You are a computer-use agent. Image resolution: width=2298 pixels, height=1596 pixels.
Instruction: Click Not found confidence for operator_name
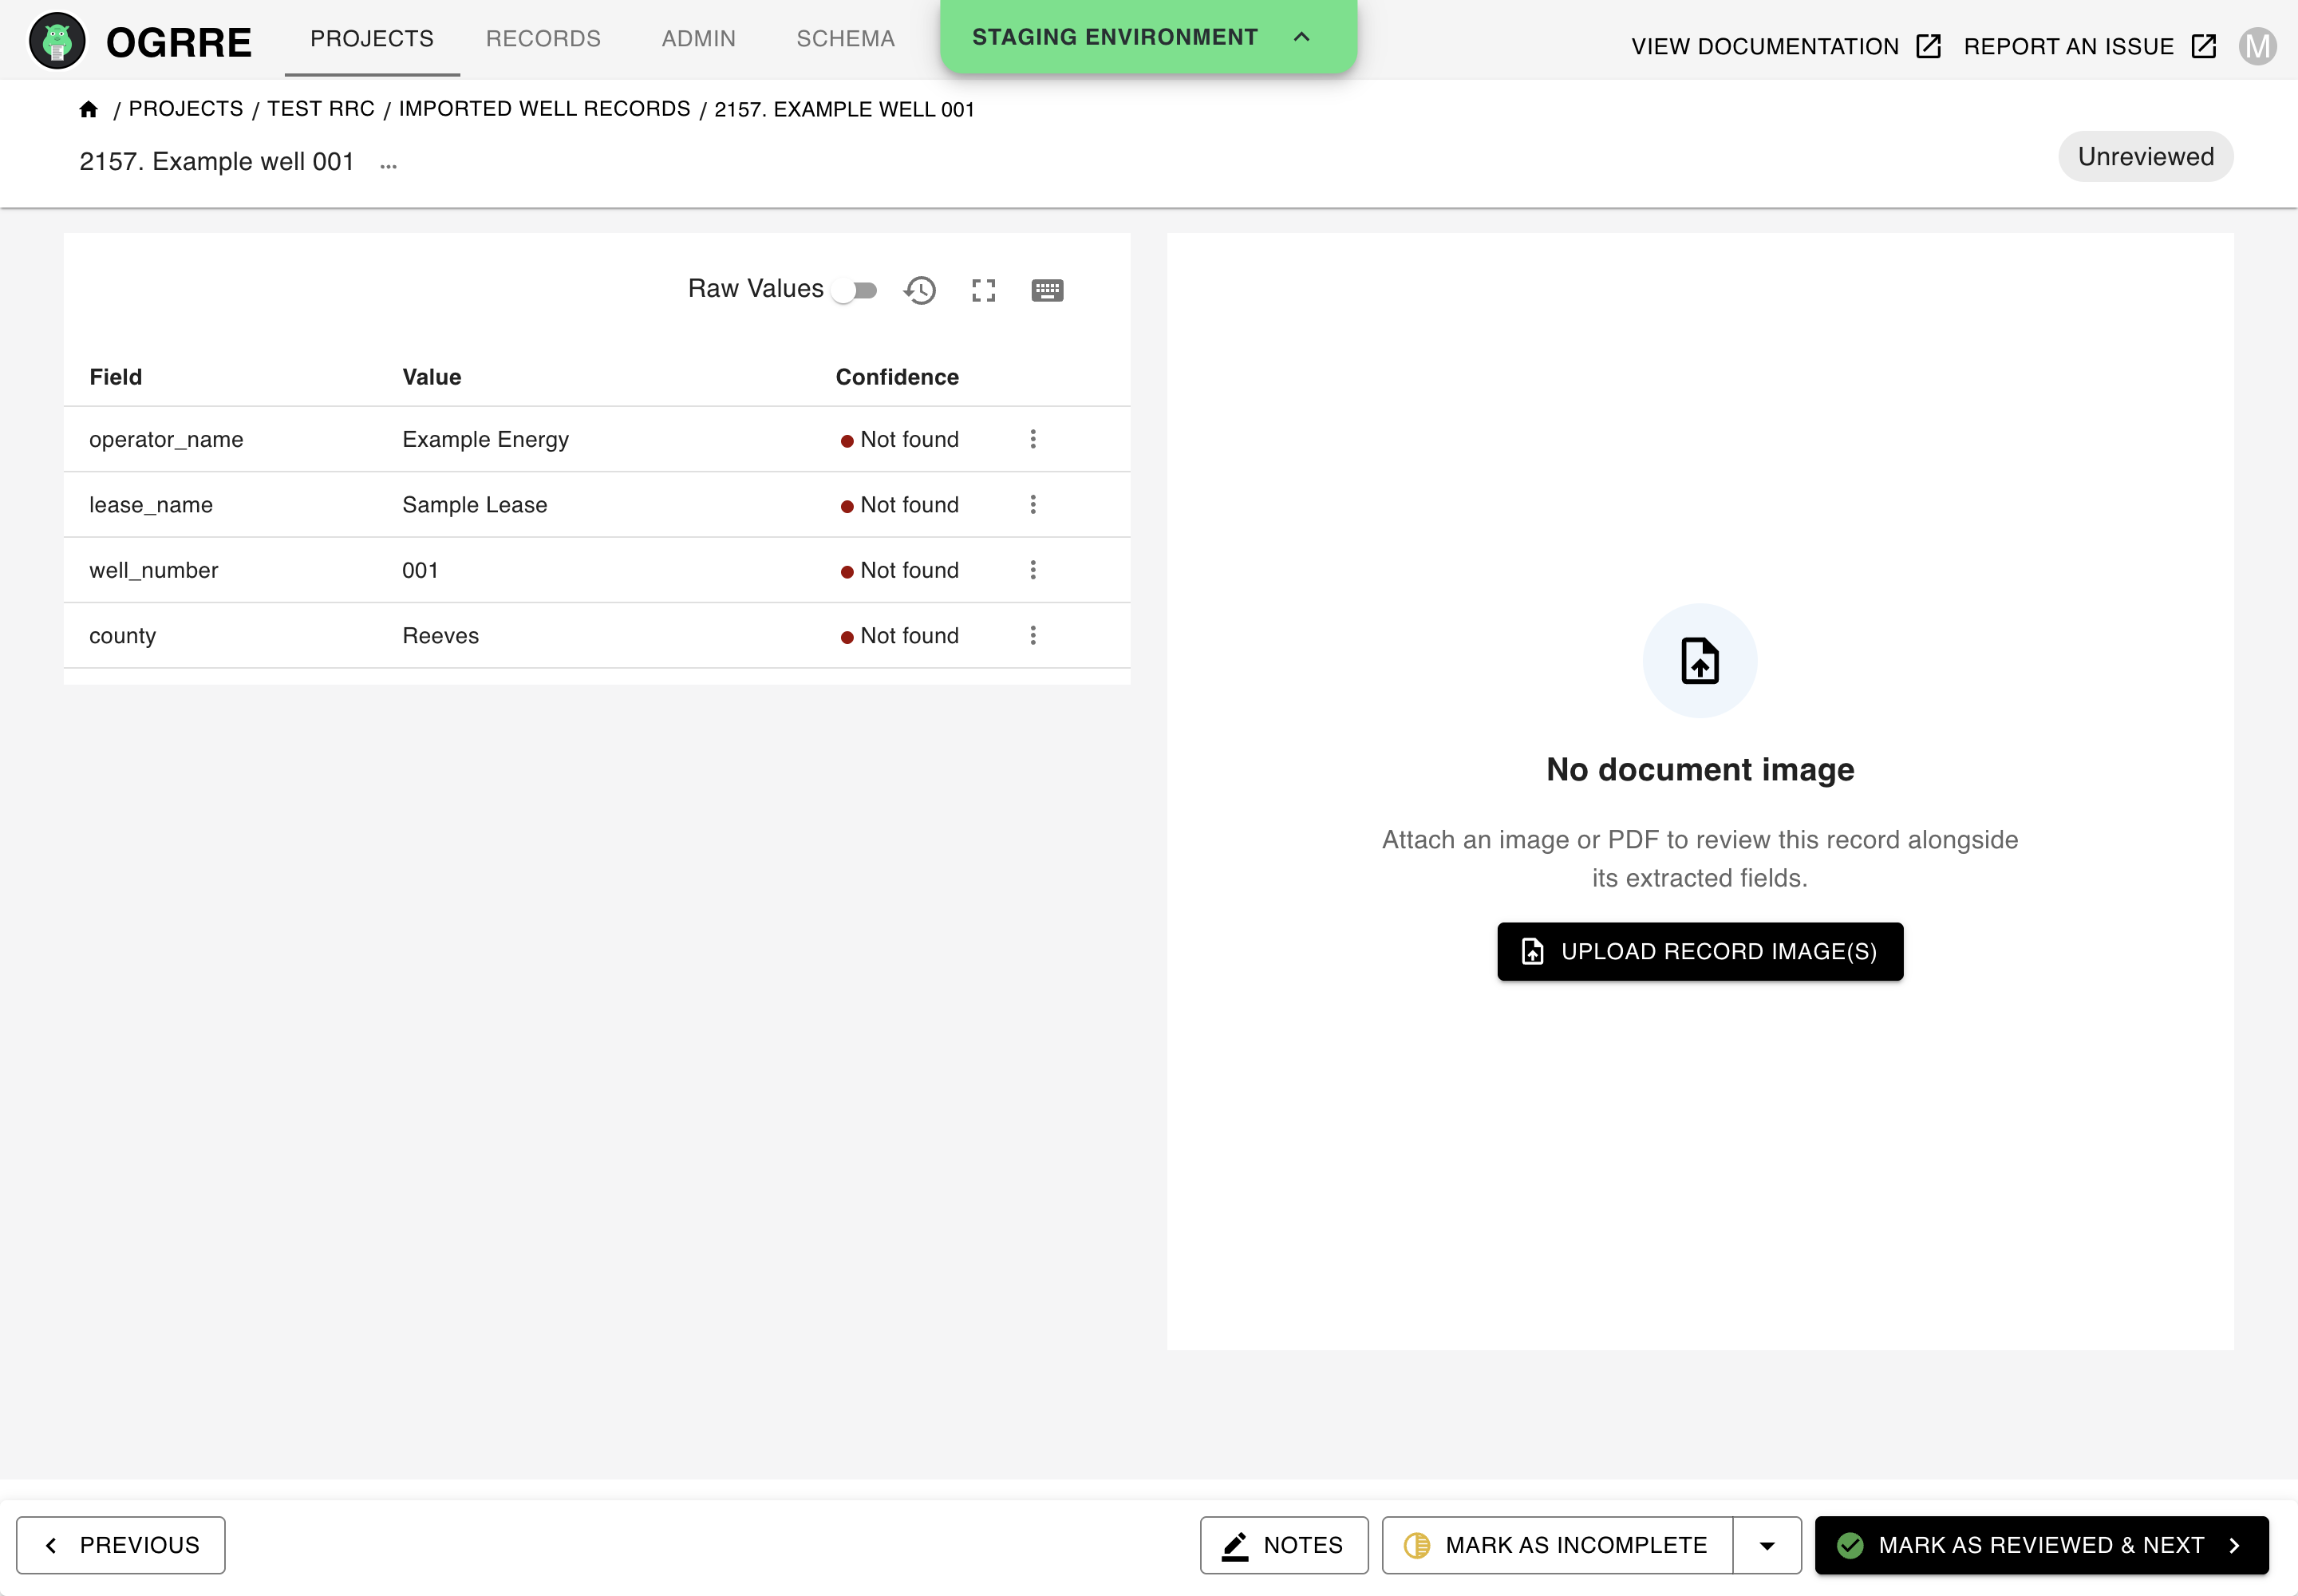point(900,439)
